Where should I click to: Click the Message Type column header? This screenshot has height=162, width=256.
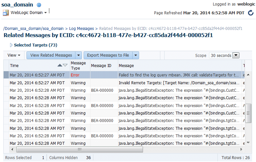pos(80,66)
